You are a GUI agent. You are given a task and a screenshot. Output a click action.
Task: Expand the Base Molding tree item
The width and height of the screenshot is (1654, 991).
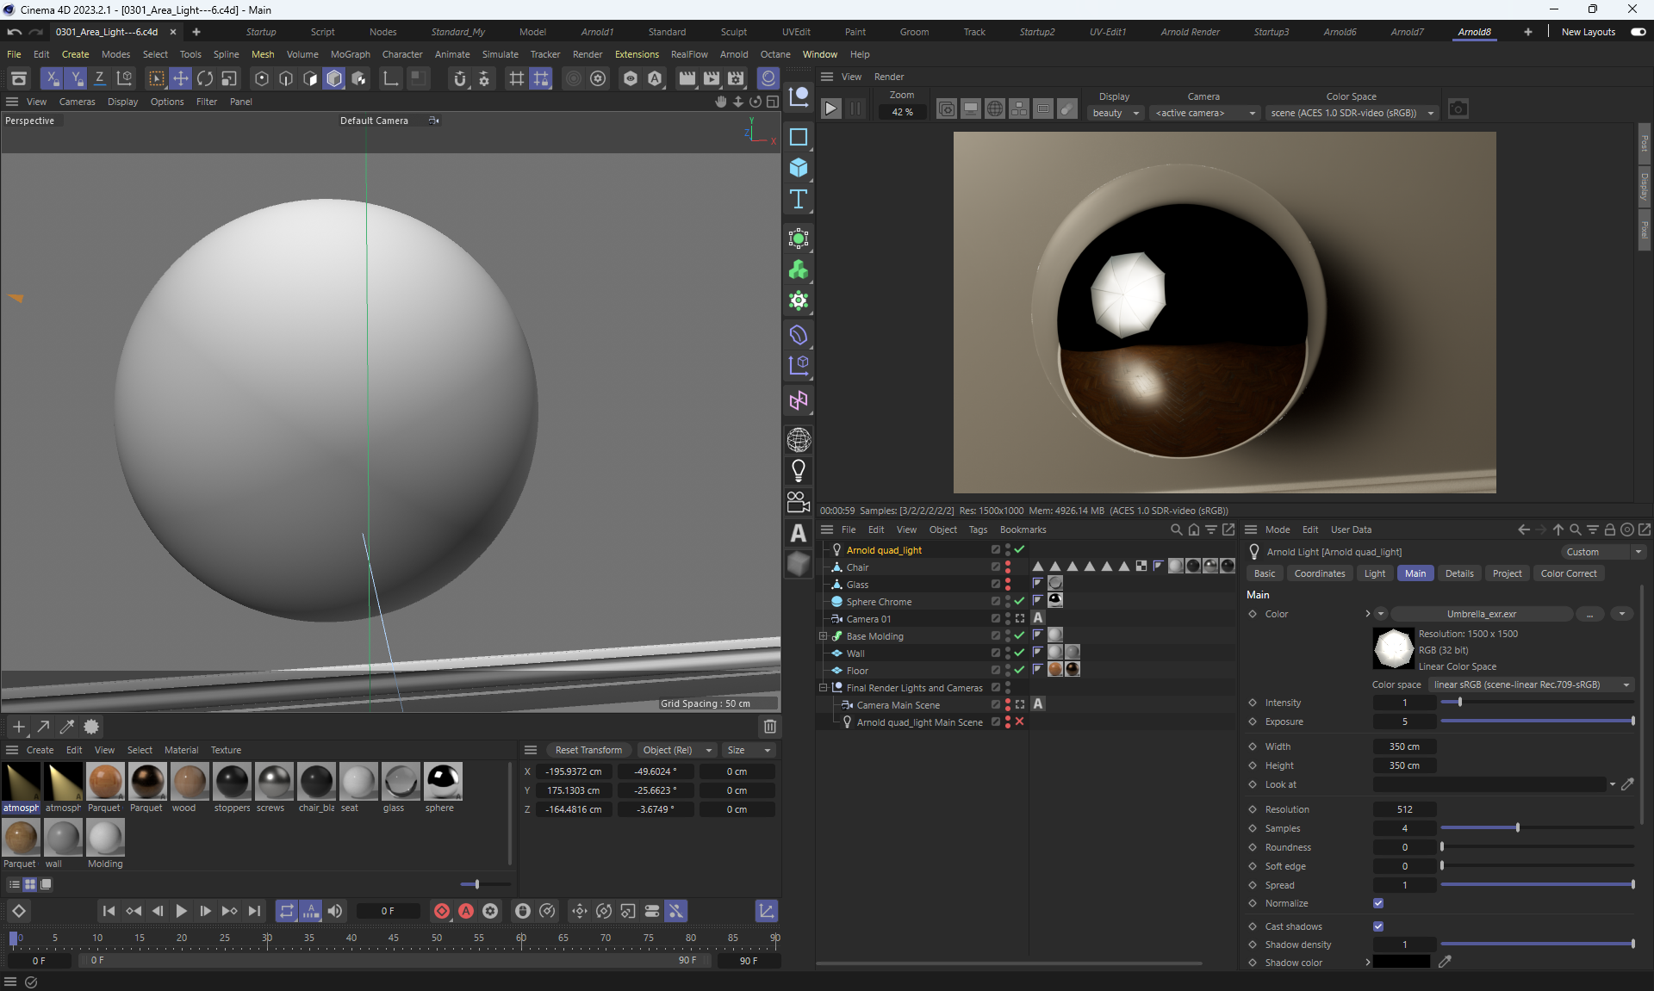tap(823, 636)
